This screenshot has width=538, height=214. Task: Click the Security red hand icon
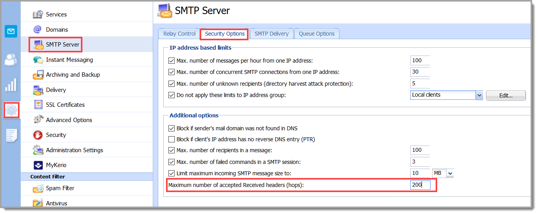coord(38,135)
